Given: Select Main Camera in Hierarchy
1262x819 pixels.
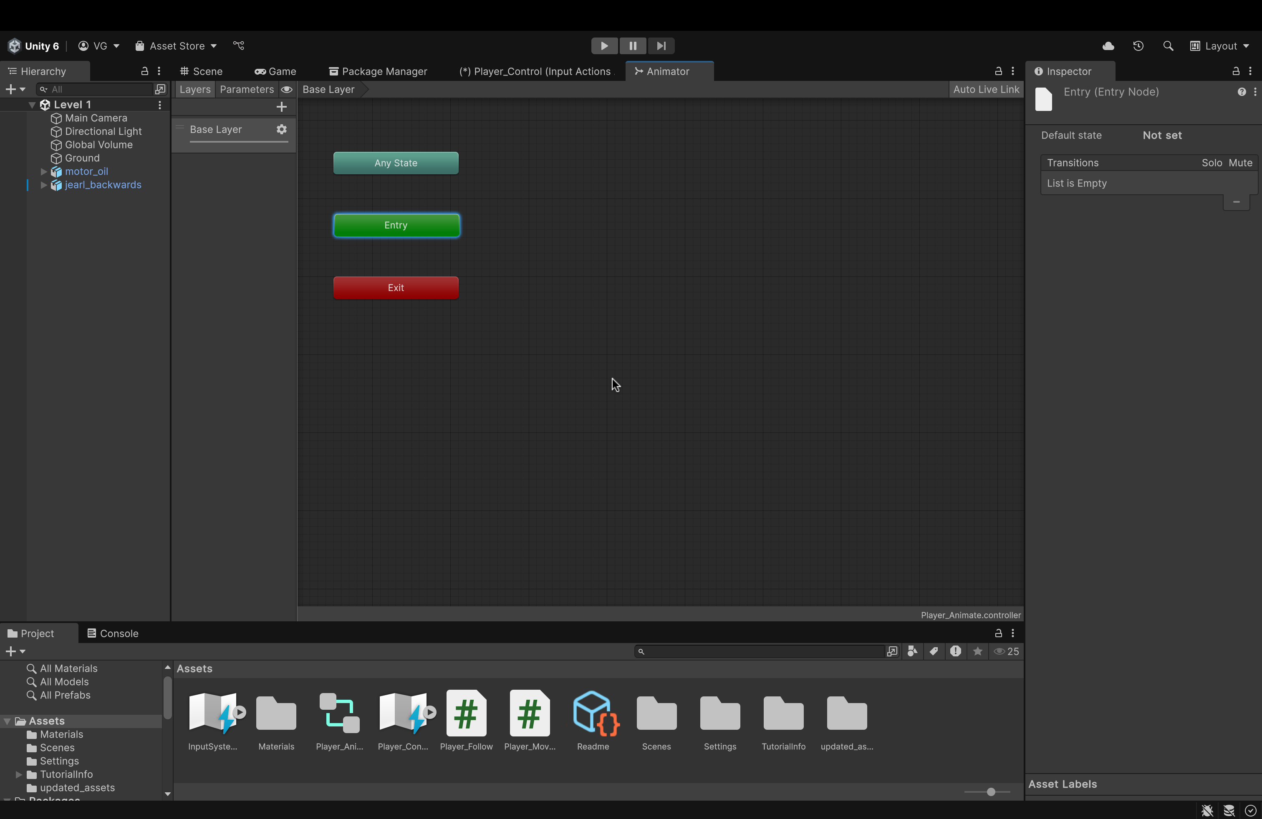Looking at the screenshot, I should tap(96, 118).
